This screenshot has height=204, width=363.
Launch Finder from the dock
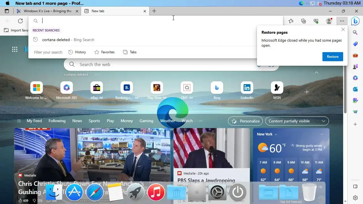[x=54, y=192]
